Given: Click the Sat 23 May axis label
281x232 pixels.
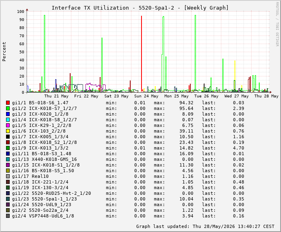Looking at the screenshot, I should tap(117, 96).
